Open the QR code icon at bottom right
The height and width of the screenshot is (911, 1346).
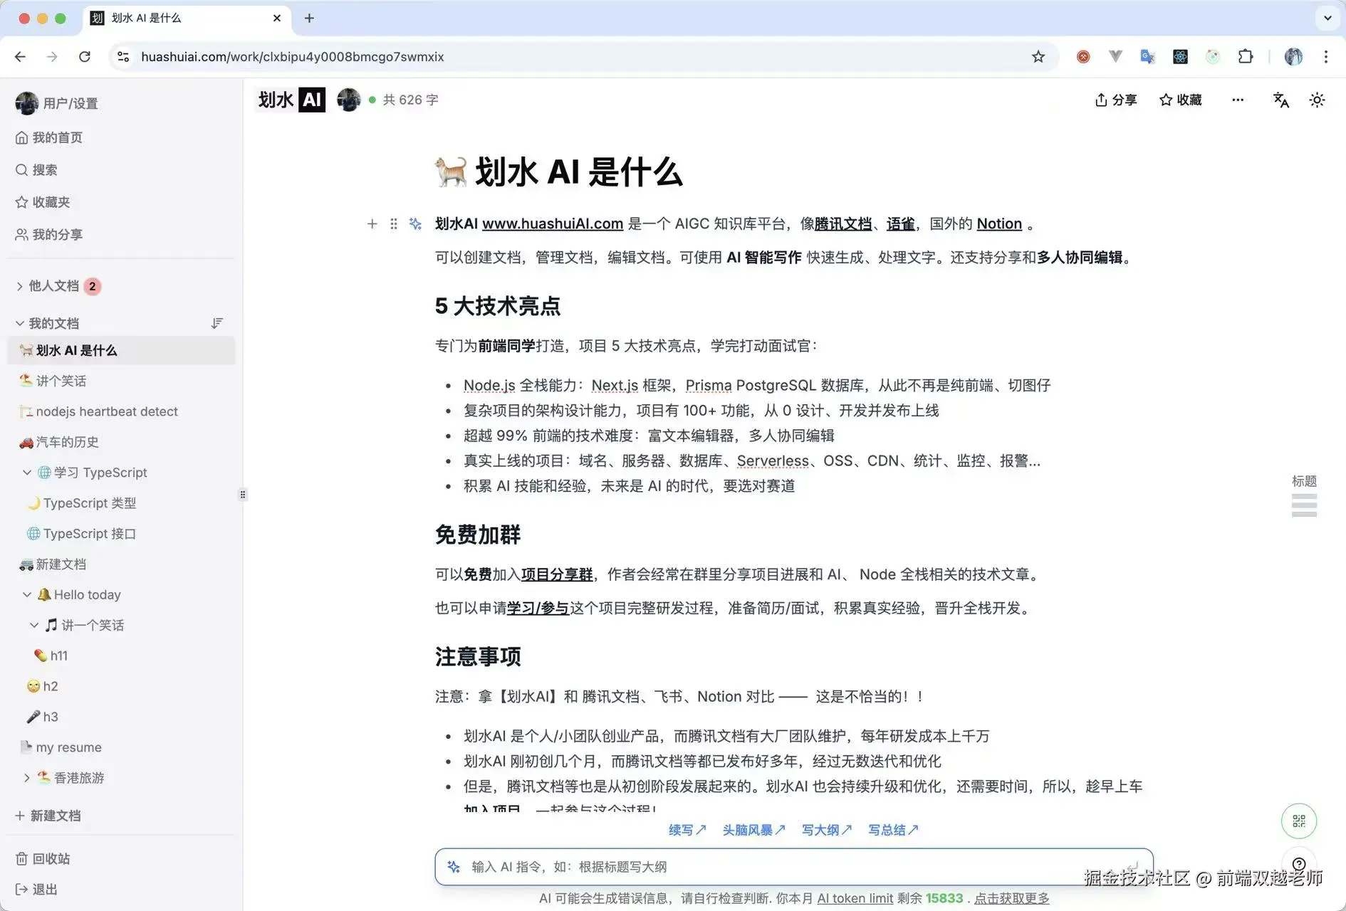[1298, 821]
